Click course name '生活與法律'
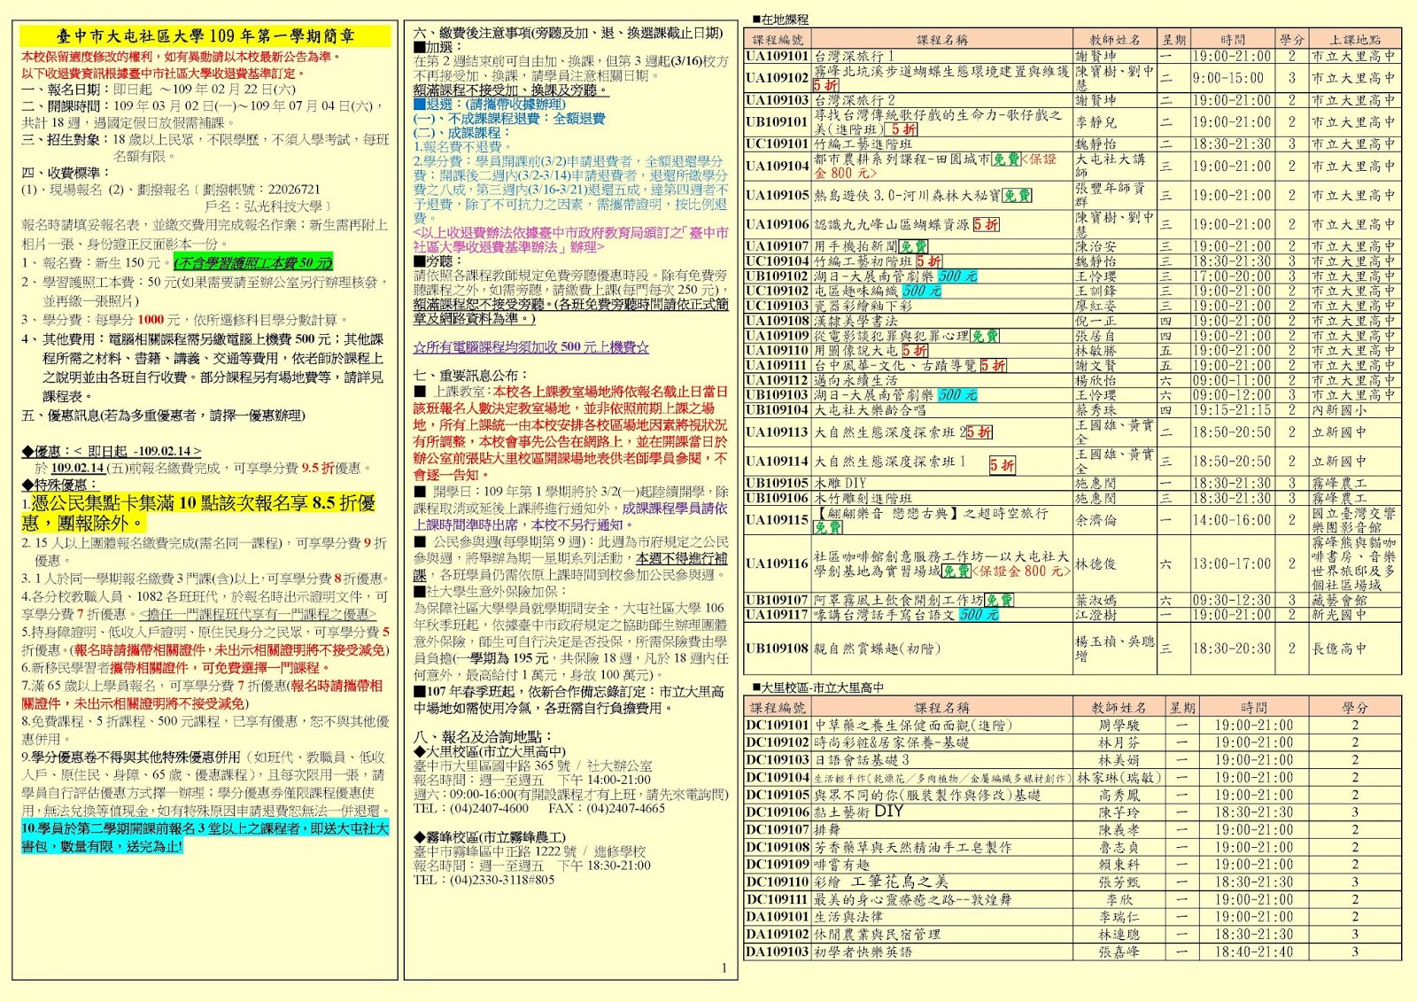 point(848,917)
